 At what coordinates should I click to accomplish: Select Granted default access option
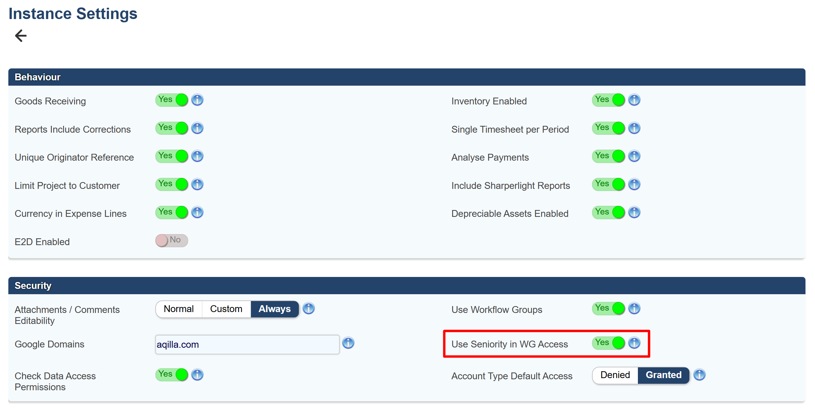(663, 375)
